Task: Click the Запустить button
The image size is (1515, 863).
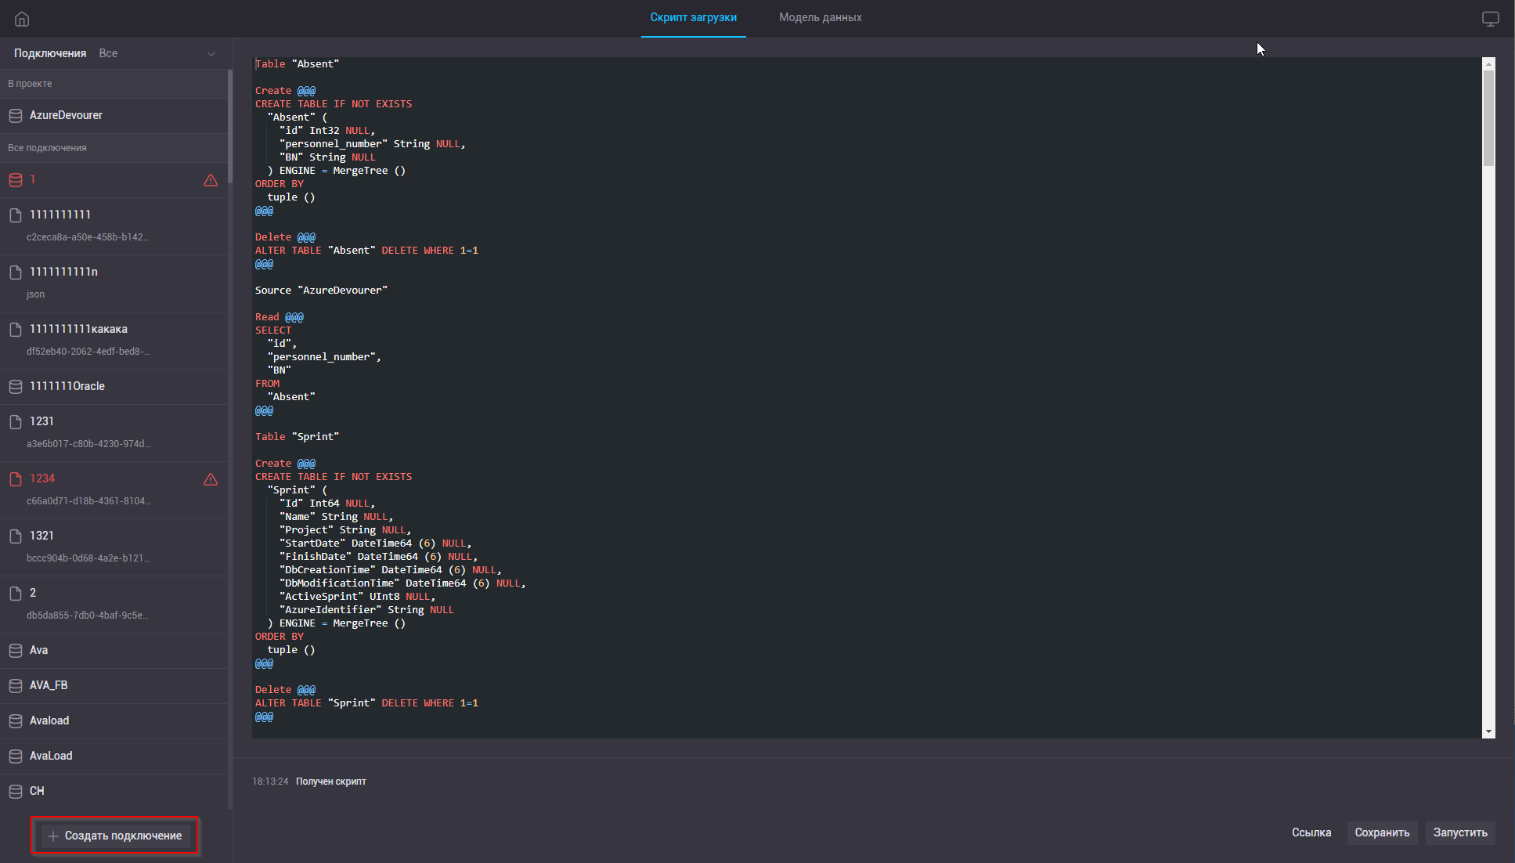Action: (x=1460, y=832)
